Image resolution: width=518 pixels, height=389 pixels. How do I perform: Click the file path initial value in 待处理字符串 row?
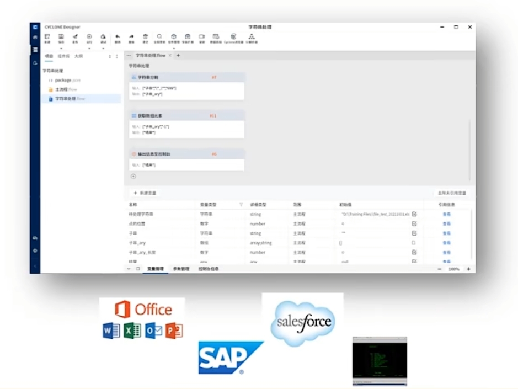tap(375, 214)
